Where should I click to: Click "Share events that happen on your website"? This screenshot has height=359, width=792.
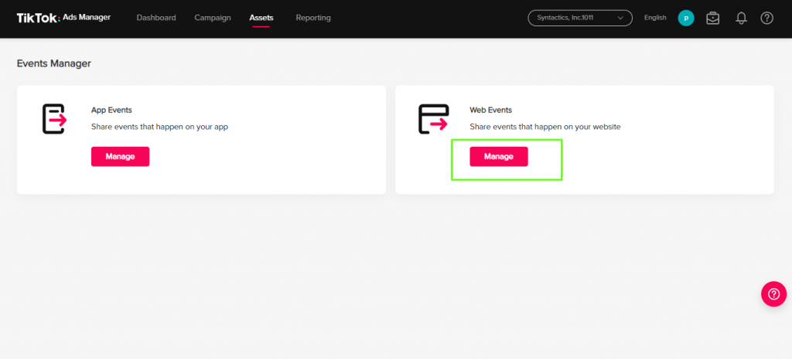[545, 127]
